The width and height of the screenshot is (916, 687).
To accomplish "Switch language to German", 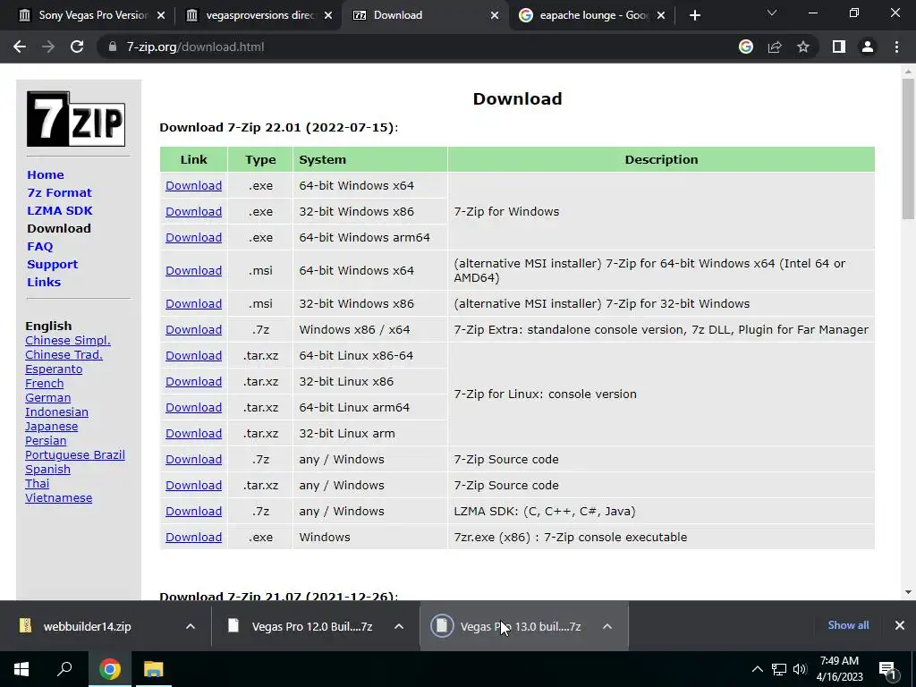I will click(48, 398).
